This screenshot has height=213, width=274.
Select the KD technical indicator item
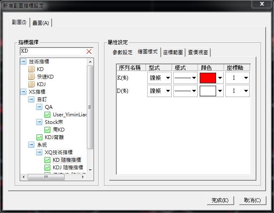pos(40,69)
